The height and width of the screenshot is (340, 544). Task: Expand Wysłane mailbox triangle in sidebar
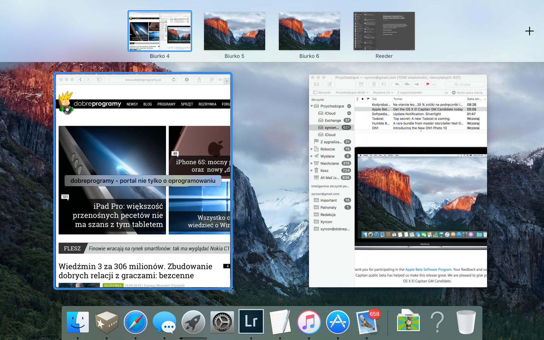coord(312,156)
